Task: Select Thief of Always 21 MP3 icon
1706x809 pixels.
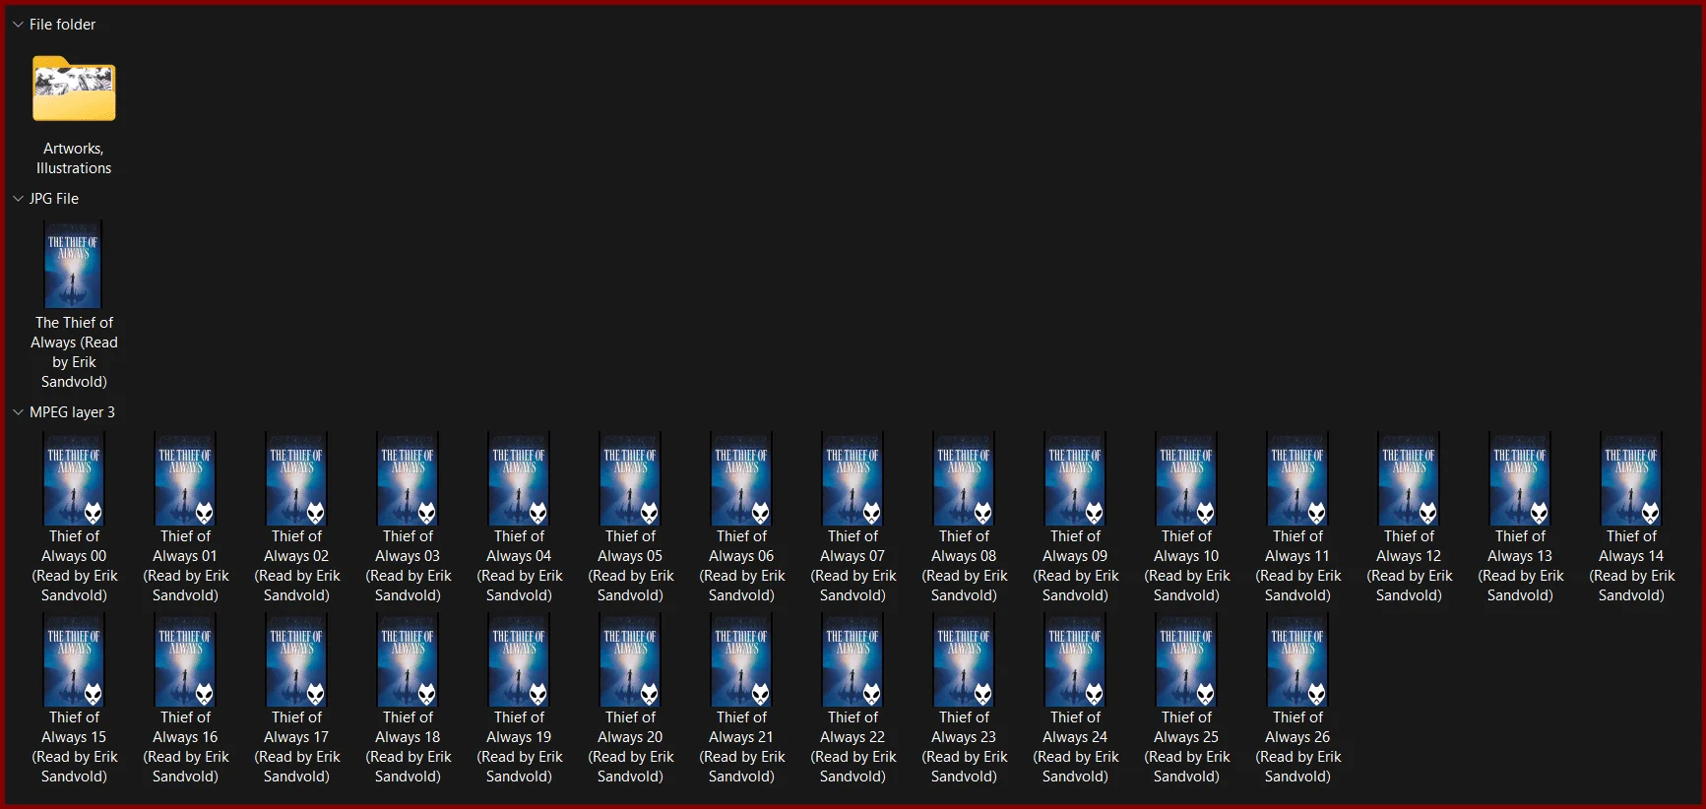Action: click(741, 660)
